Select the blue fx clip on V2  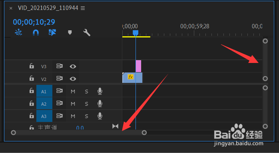click(132, 78)
